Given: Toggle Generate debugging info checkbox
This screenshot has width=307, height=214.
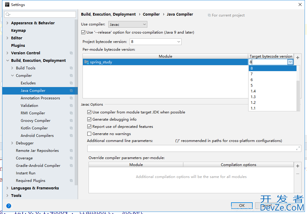Looking at the screenshot, I should tap(89, 119).
